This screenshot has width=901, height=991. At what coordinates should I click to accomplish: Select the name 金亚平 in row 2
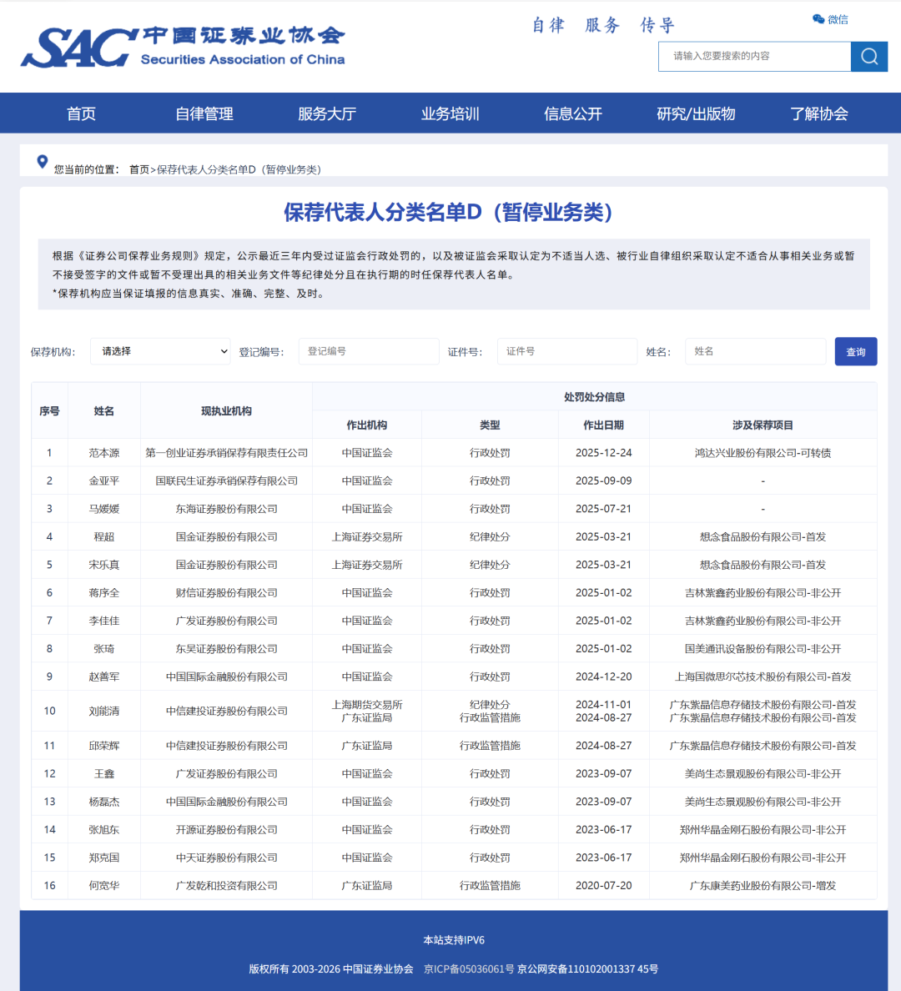click(104, 481)
